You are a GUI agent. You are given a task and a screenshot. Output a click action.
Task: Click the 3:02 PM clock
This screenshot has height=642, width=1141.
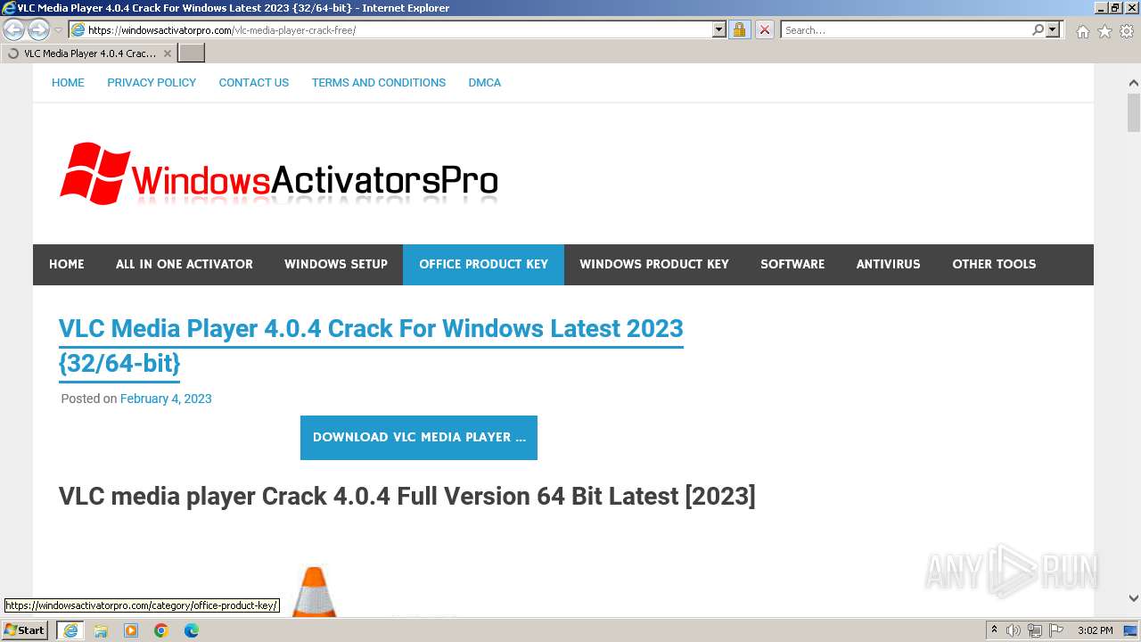click(x=1096, y=630)
